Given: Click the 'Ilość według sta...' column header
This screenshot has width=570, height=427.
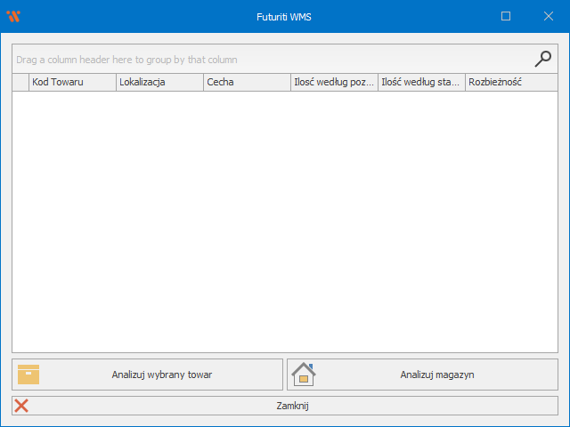Looking at the screenshot, I should tap(421, 82).
